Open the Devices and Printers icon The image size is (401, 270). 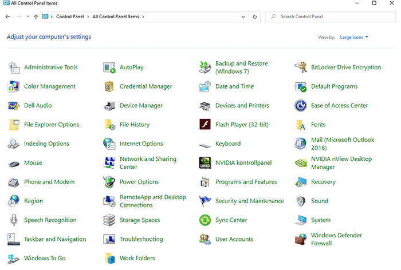pyautogui.click(x=205, y=106)
